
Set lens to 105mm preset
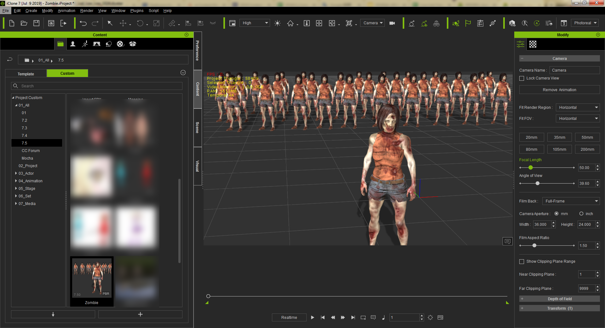(559, 149)
